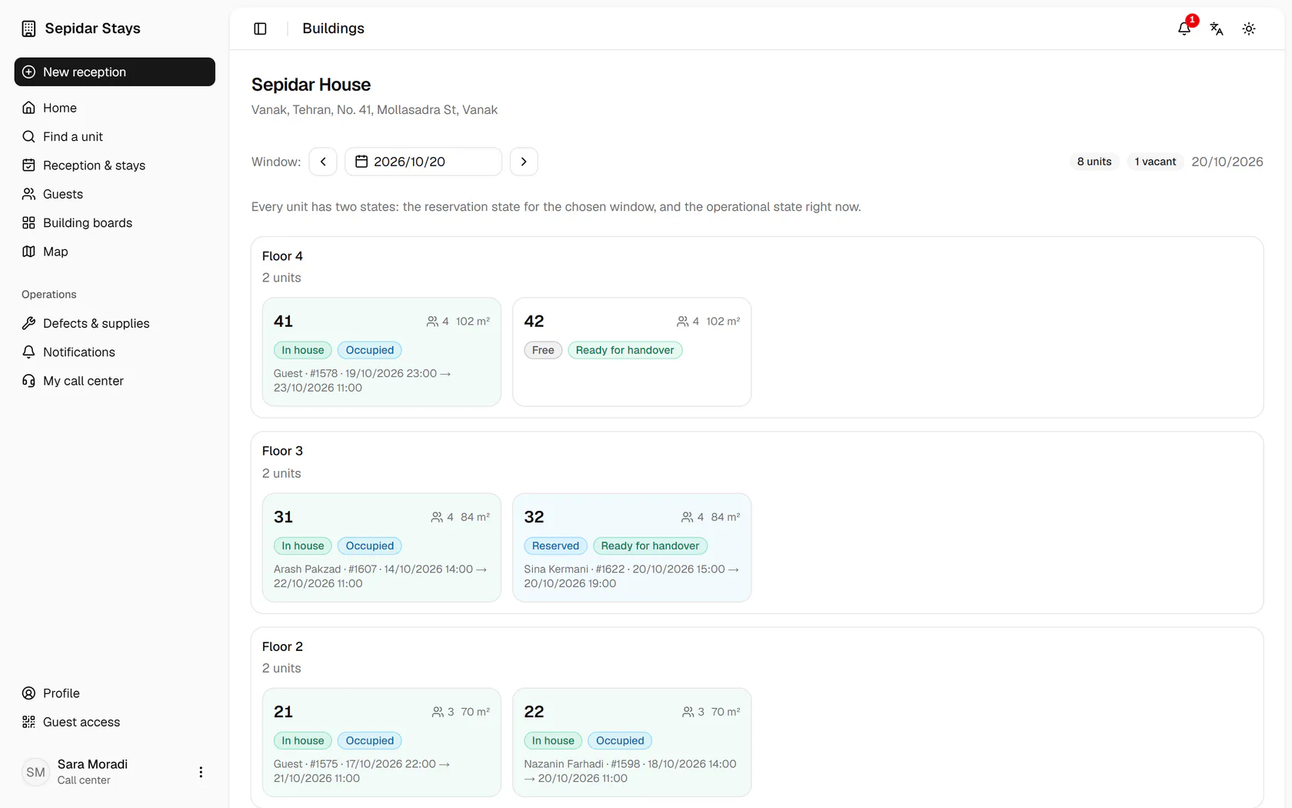
Task: Open the Map page
Action: (x=115, y=252)
